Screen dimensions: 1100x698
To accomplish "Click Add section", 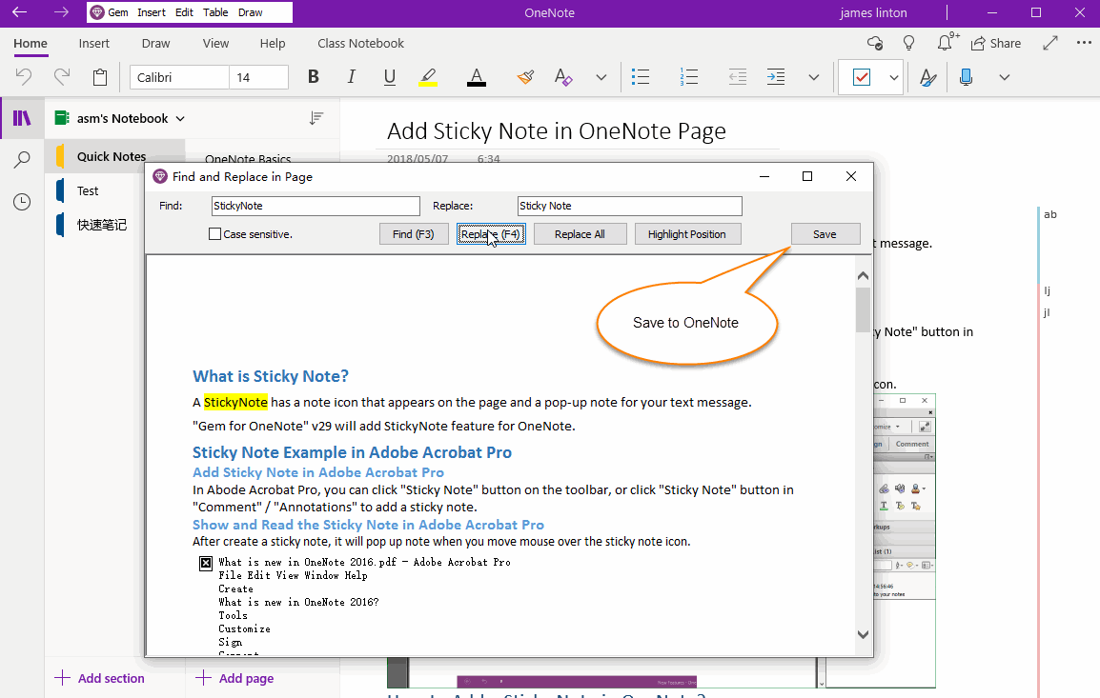I will pyautogui.click(x=100, y=678).
